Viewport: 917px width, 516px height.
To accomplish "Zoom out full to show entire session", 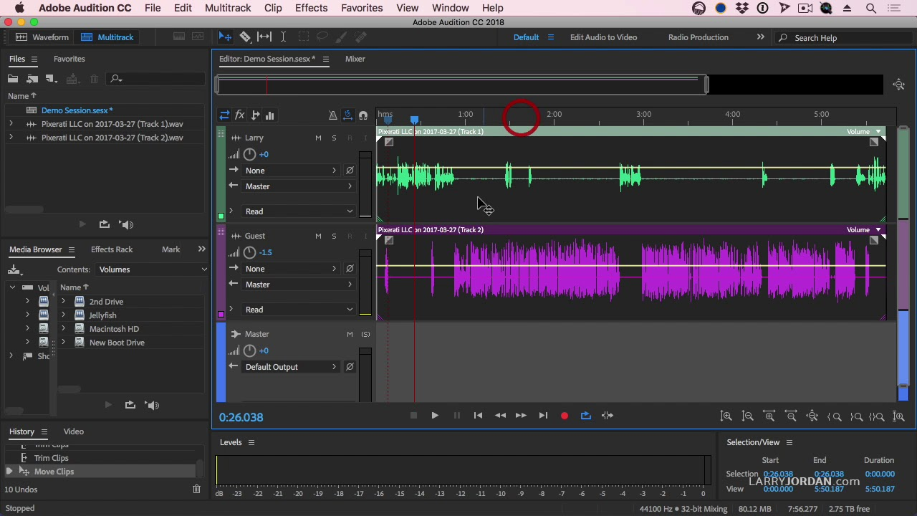I will pos(812,416).
